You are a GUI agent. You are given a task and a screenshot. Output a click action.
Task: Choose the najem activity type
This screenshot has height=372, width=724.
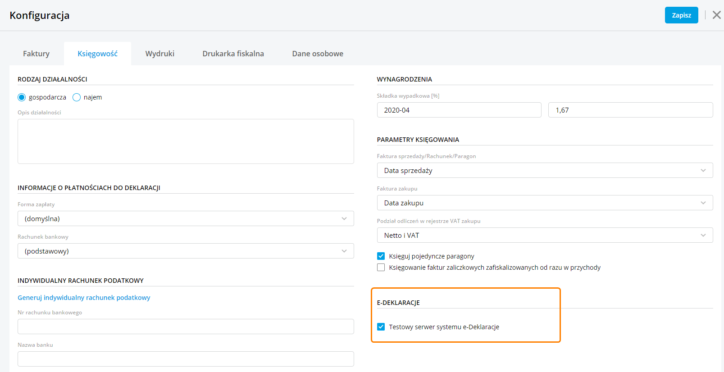(x=77, y=97)
